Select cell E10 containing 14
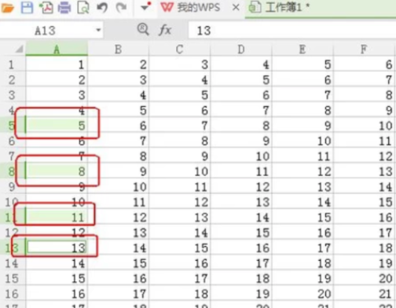The width and height of the screenshot is (396, 308). point(302,202)
